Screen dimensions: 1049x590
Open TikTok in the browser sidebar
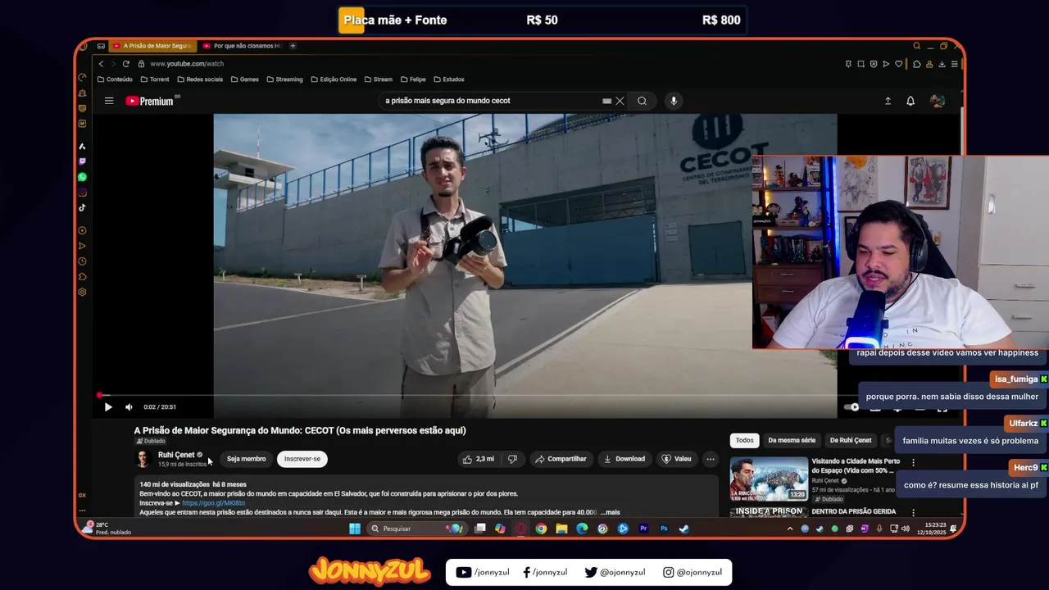[x=82, y=208]
